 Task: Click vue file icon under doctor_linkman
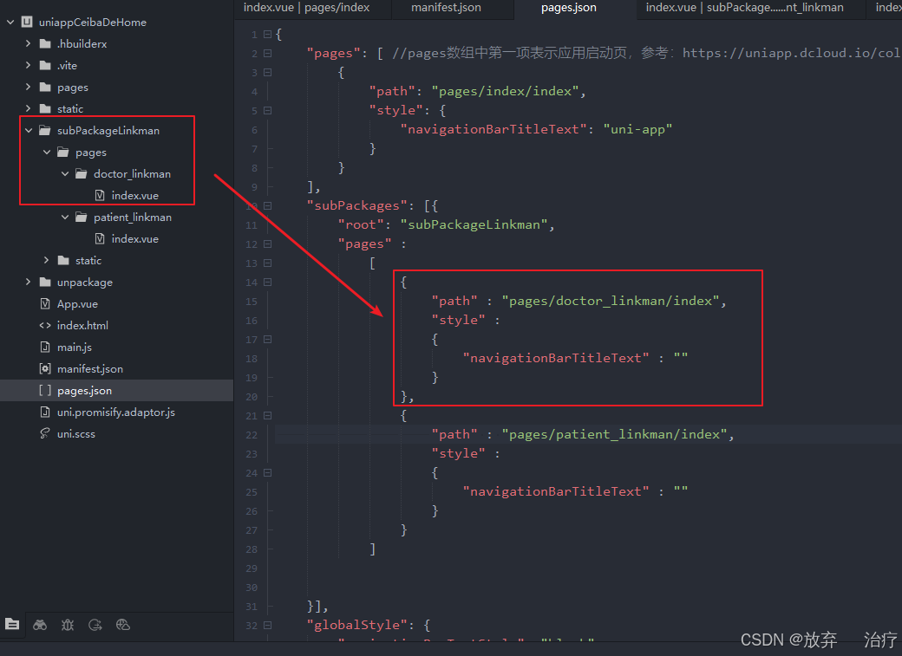pos(100,196)
